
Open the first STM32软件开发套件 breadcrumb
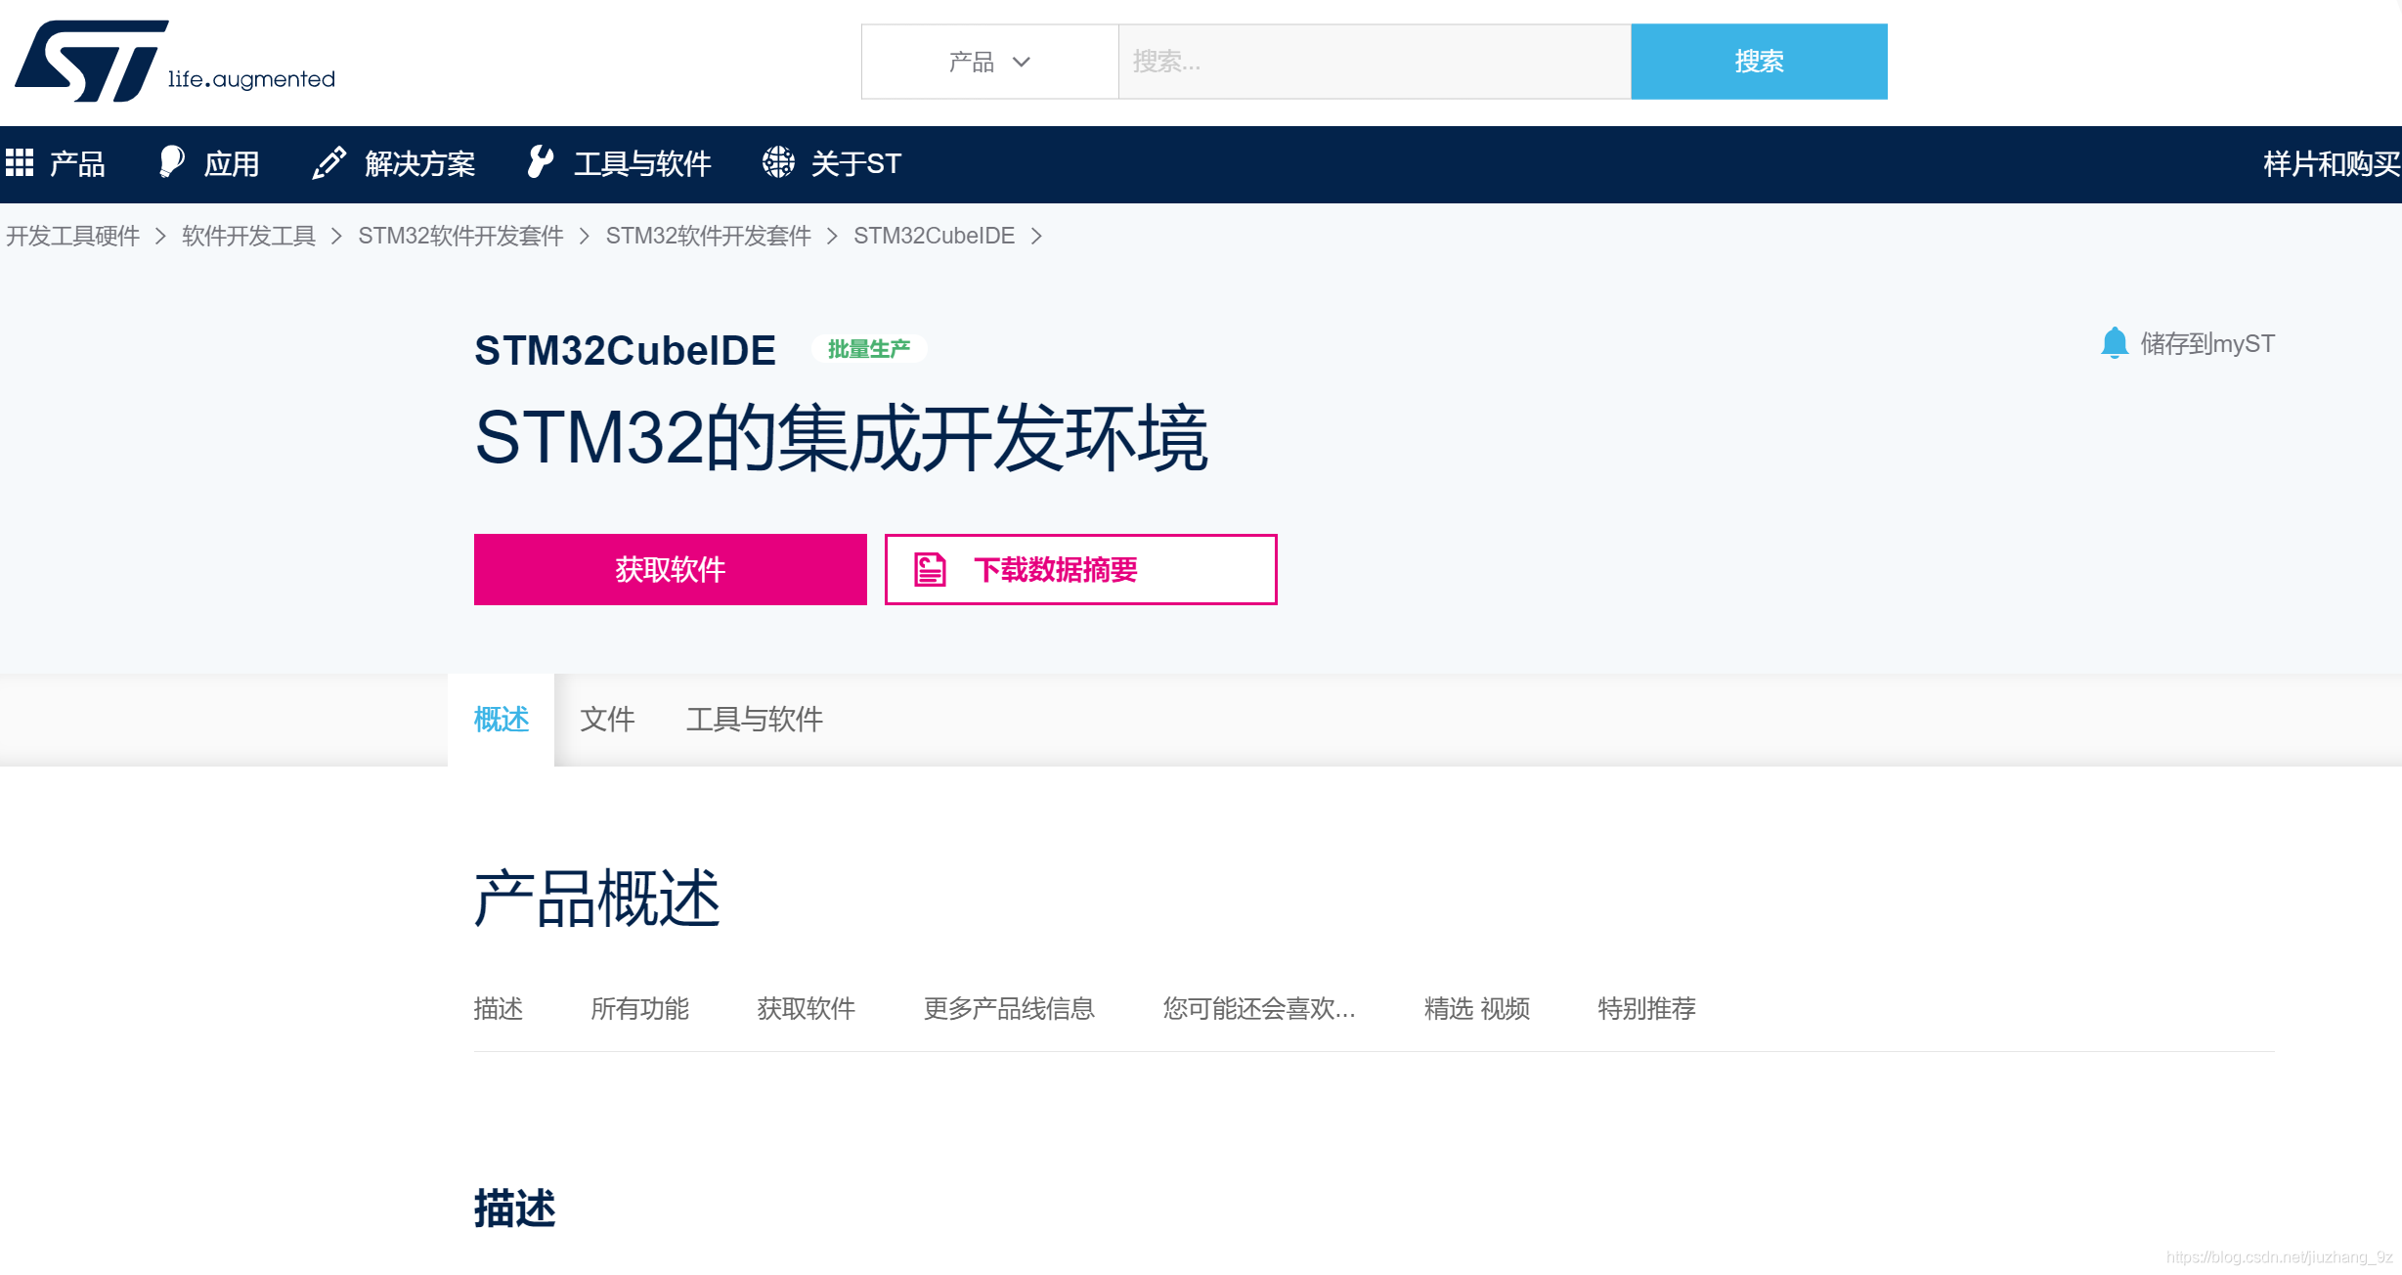point(460,236)
